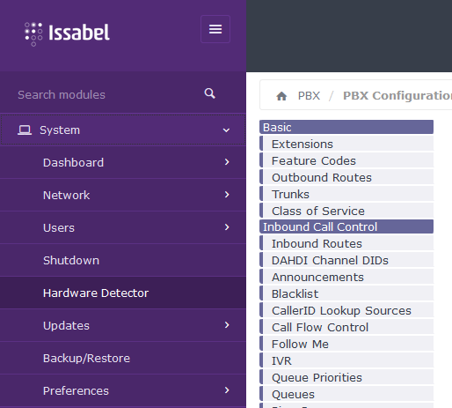Click PBX in the breadcrumb
The height and width of the screenshot is (408, 452).
click(x=309, y=96)
